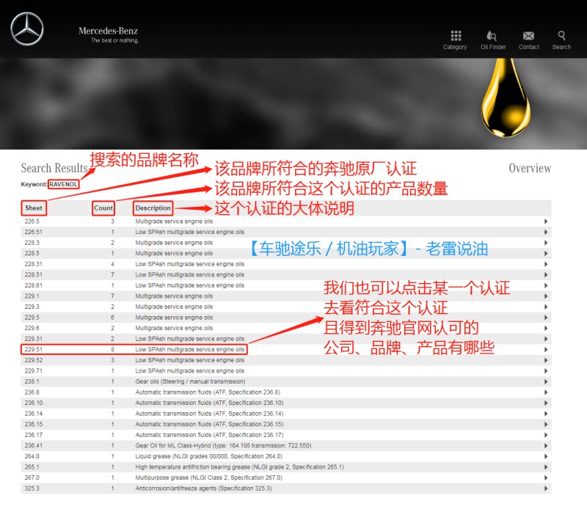Click the Search Results heading
587x520 pixels.
pos(54,168)
